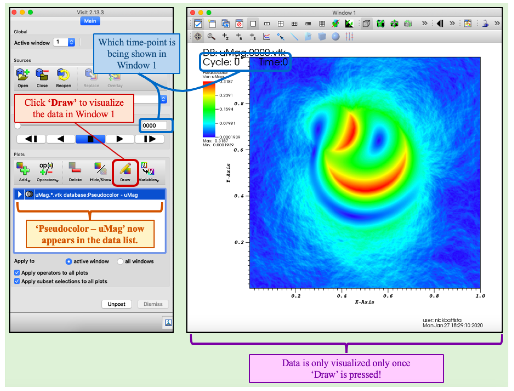514x391 pixels.
Task: Open the Operators dropdown in Plots
Action: (x=47, y=172)
